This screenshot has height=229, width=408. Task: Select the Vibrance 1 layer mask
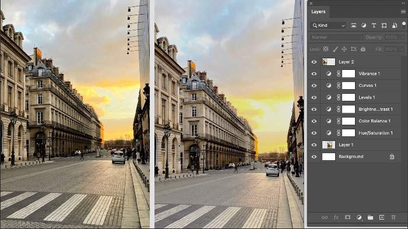click(x=349, y=74)
